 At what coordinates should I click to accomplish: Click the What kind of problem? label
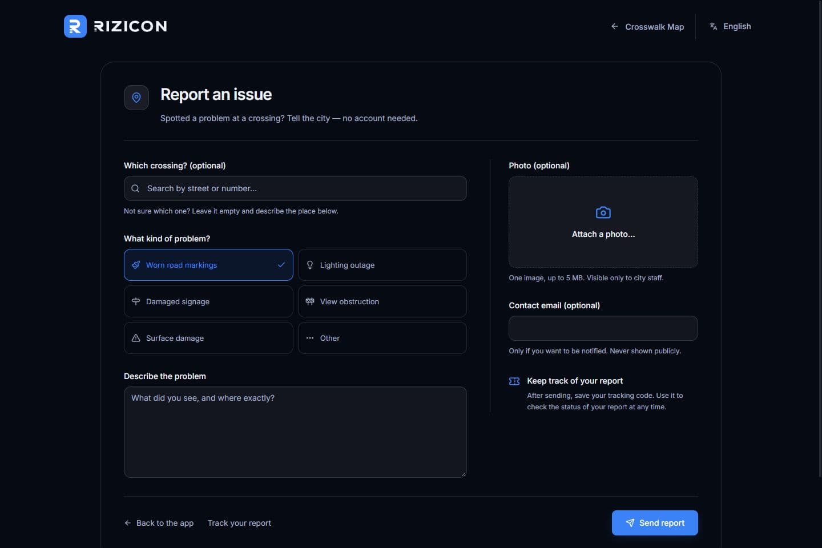click(x=167, y=239)
